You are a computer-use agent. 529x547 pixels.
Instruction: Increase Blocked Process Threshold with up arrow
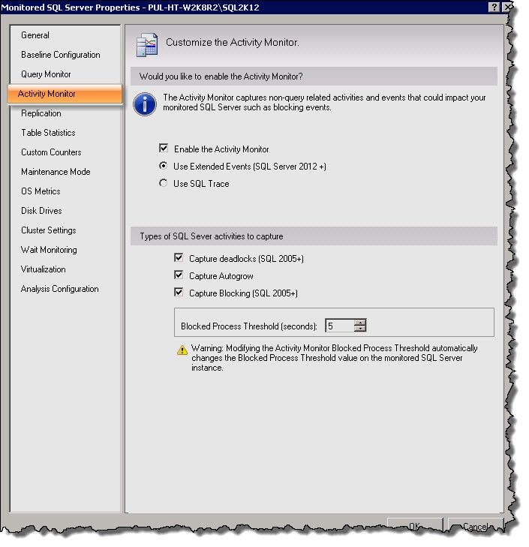[x=359, y=323]
